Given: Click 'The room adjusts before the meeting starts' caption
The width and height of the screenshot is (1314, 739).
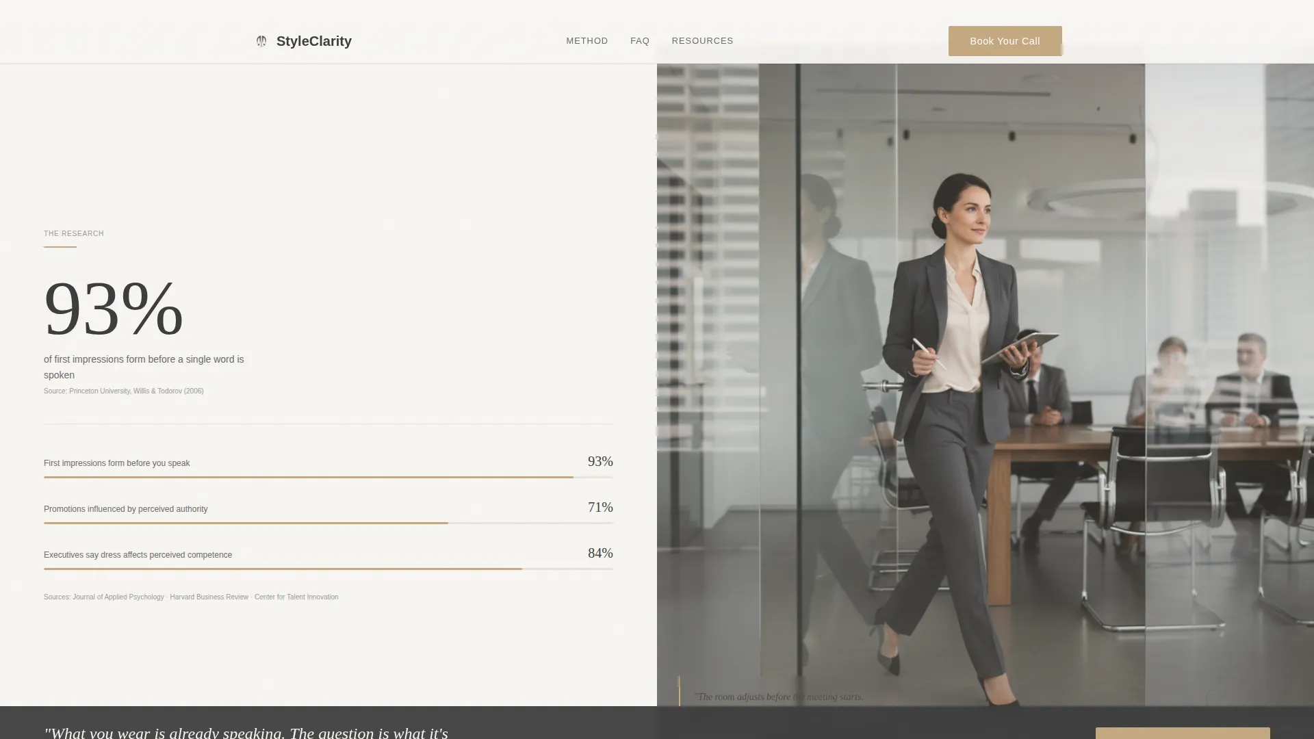Looking at the screenshot, I should [779, 697].
